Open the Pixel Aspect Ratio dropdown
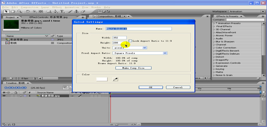 coord(165,53)
